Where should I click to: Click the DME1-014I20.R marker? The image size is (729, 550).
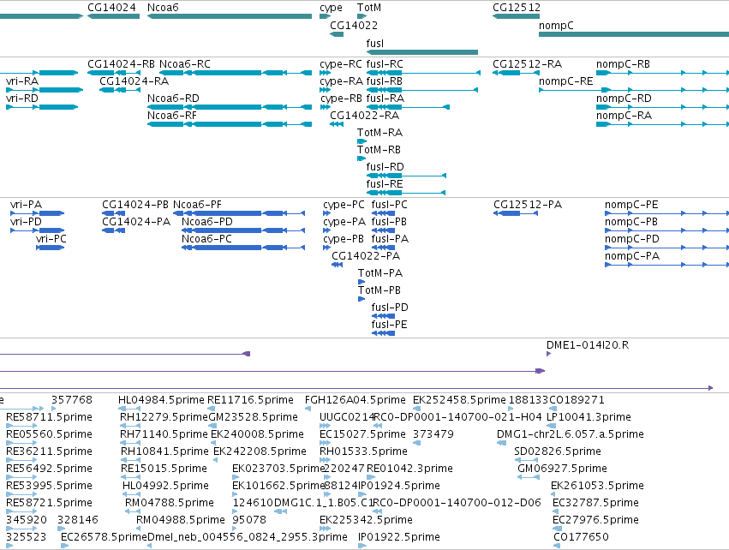pos(548,355)
